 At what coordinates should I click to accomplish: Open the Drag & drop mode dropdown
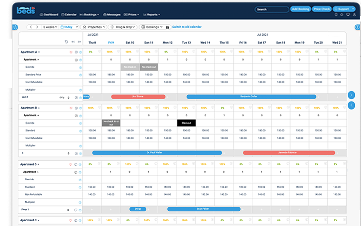point(123,27)
